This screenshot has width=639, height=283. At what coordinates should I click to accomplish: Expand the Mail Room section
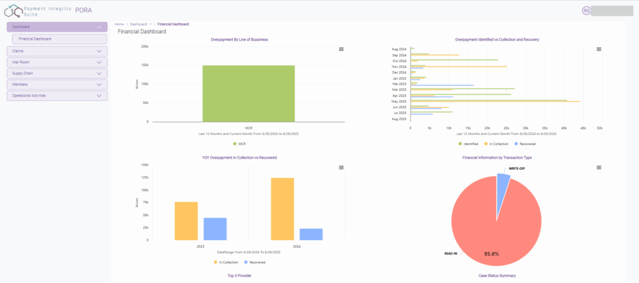coord(99,62)
